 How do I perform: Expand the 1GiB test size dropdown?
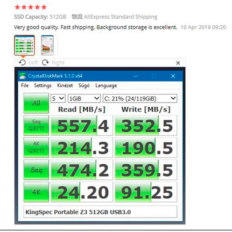pyautogui.click(x=84, y=98)
